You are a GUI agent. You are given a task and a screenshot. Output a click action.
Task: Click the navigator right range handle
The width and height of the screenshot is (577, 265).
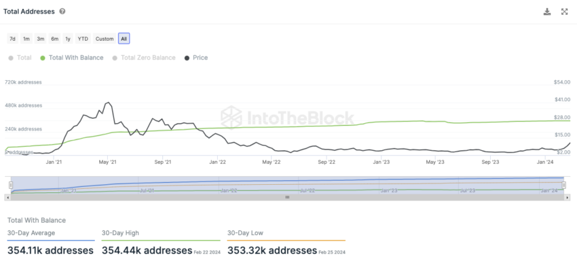point(563,185)
